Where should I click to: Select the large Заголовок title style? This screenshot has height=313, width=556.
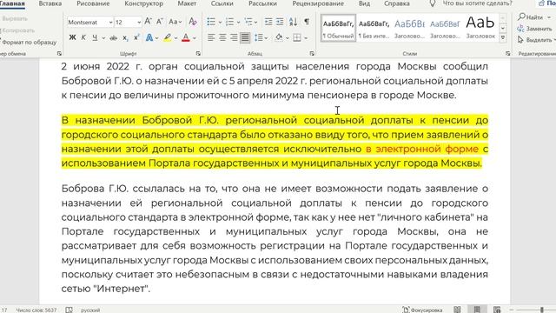point(480,28)
